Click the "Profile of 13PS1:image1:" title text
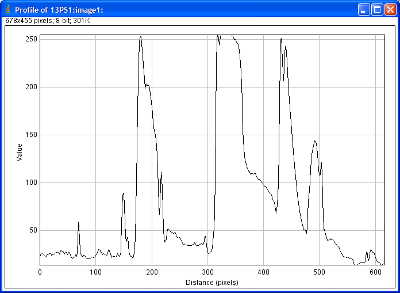Viewport: 400px width, 293px height. [59, 10]
